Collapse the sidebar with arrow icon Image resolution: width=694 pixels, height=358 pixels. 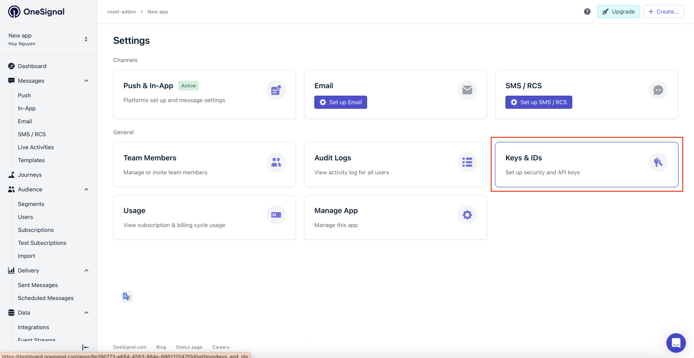point(85,347)
